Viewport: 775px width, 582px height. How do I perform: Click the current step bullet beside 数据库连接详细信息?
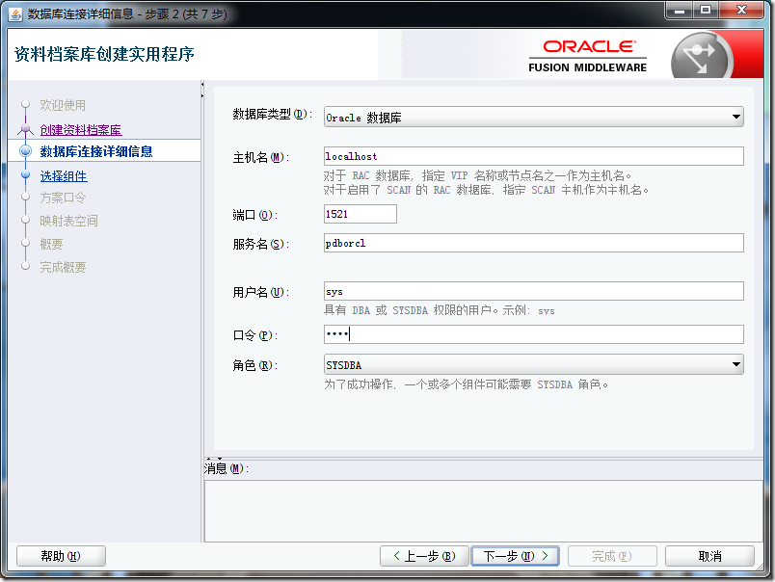(26, 151)
